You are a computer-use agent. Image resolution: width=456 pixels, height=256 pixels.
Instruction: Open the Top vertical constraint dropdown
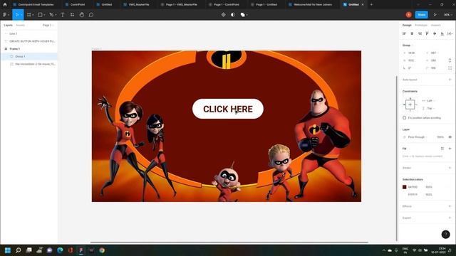click(x=430, y=108)
